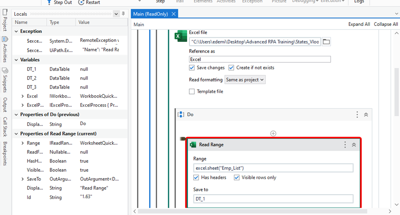Click Expand All in the designer
The image size is (400, 215).
[x=359, y=24]
